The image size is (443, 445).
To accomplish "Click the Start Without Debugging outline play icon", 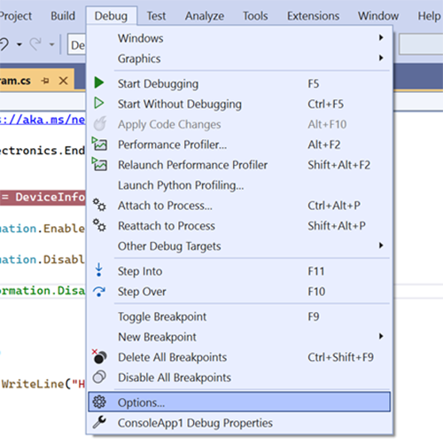I will 99,103.
